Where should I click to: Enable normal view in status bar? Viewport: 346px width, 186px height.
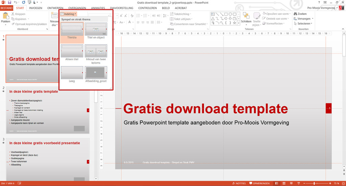pyautogui.click(x=276, y=183)
